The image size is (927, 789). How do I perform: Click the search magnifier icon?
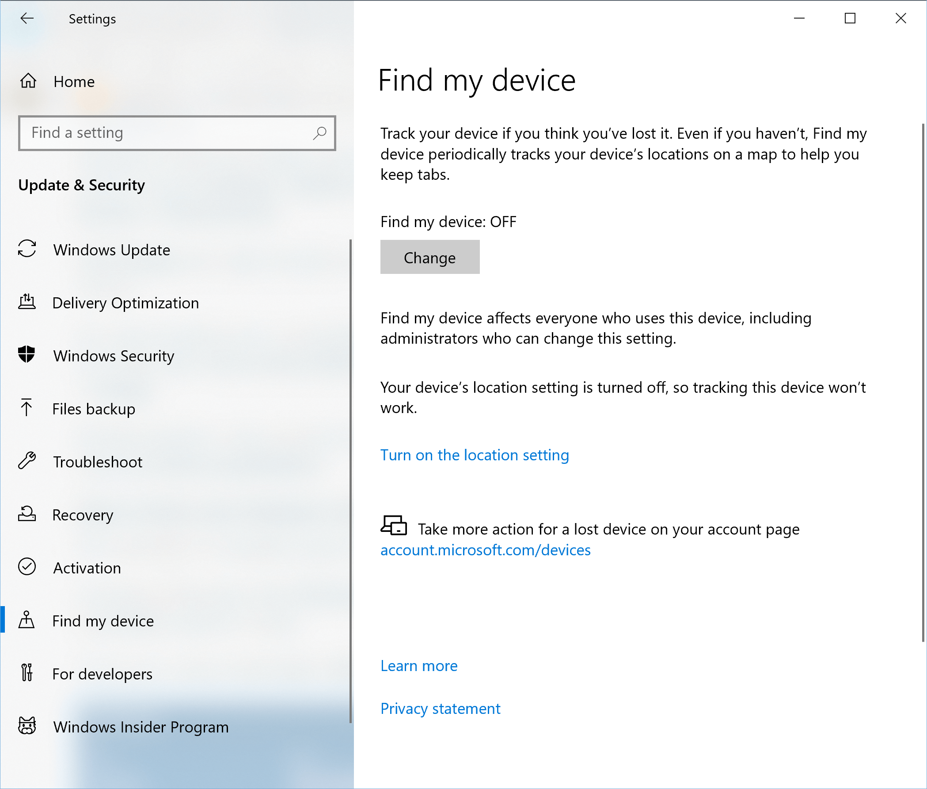tap(319, 133)
